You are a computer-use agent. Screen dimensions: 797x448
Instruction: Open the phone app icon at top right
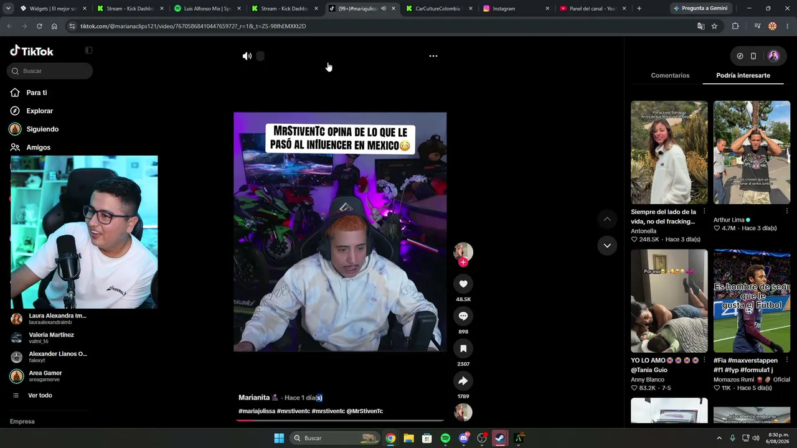pyautogui.click(x=753, y=56)
